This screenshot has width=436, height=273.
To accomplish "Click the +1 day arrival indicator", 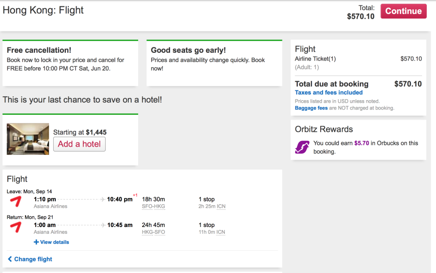I will coord(135,195).
